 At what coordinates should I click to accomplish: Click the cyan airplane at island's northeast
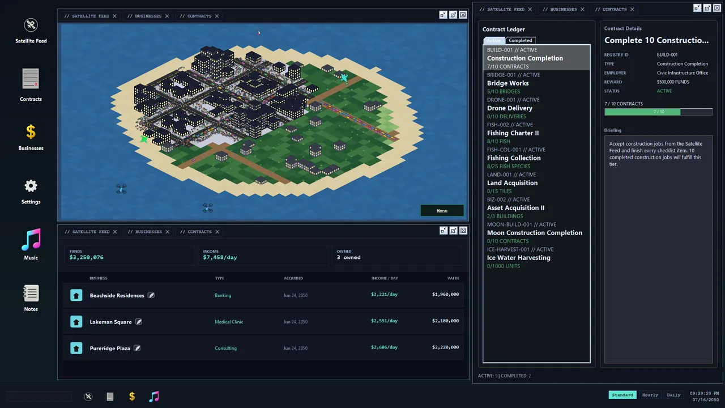344,77
